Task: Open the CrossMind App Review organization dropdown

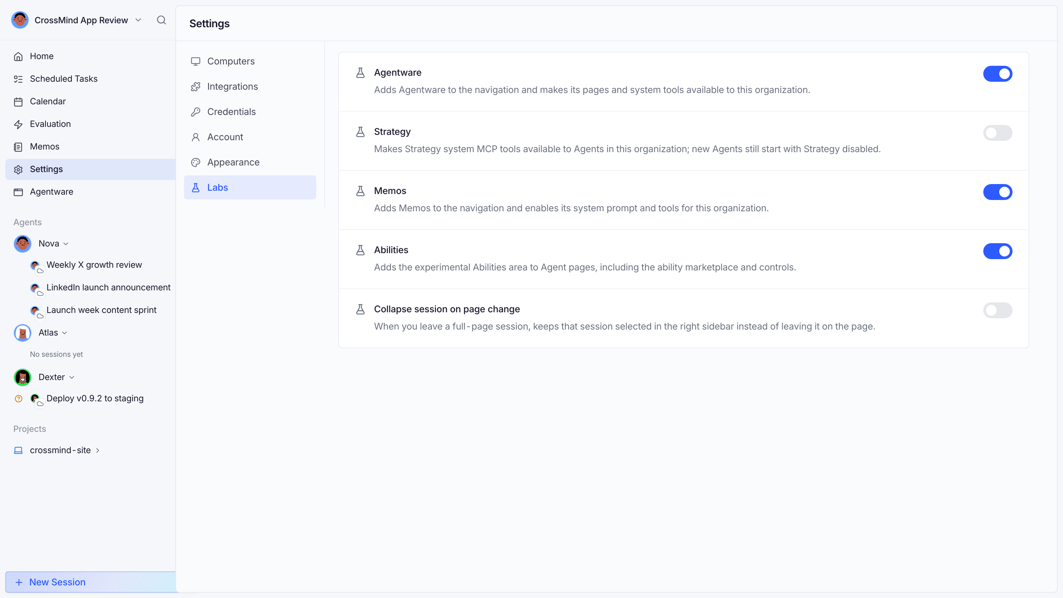Action: [x=138, y=20]
